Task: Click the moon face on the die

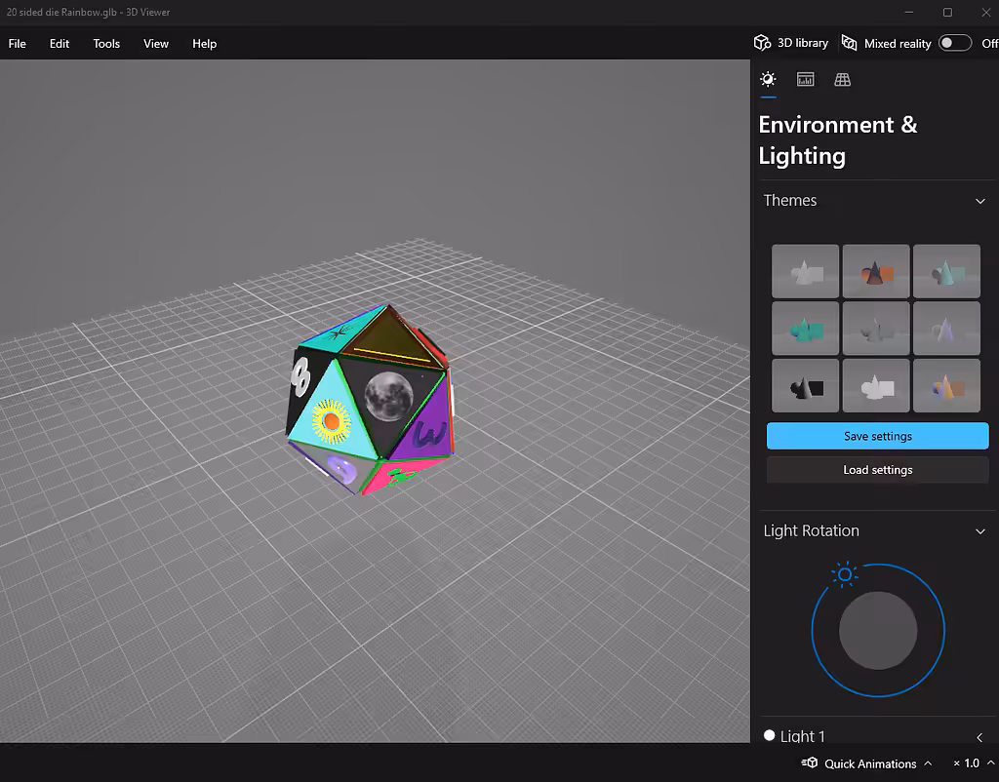Action: click(388, 397)
